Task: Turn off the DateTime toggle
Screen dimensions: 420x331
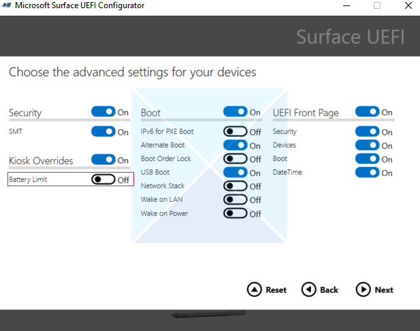Action: click(x=367, y=173)
